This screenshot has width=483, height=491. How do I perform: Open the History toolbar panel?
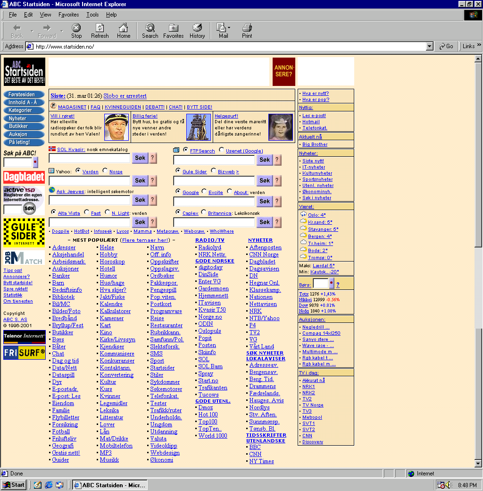197,31
